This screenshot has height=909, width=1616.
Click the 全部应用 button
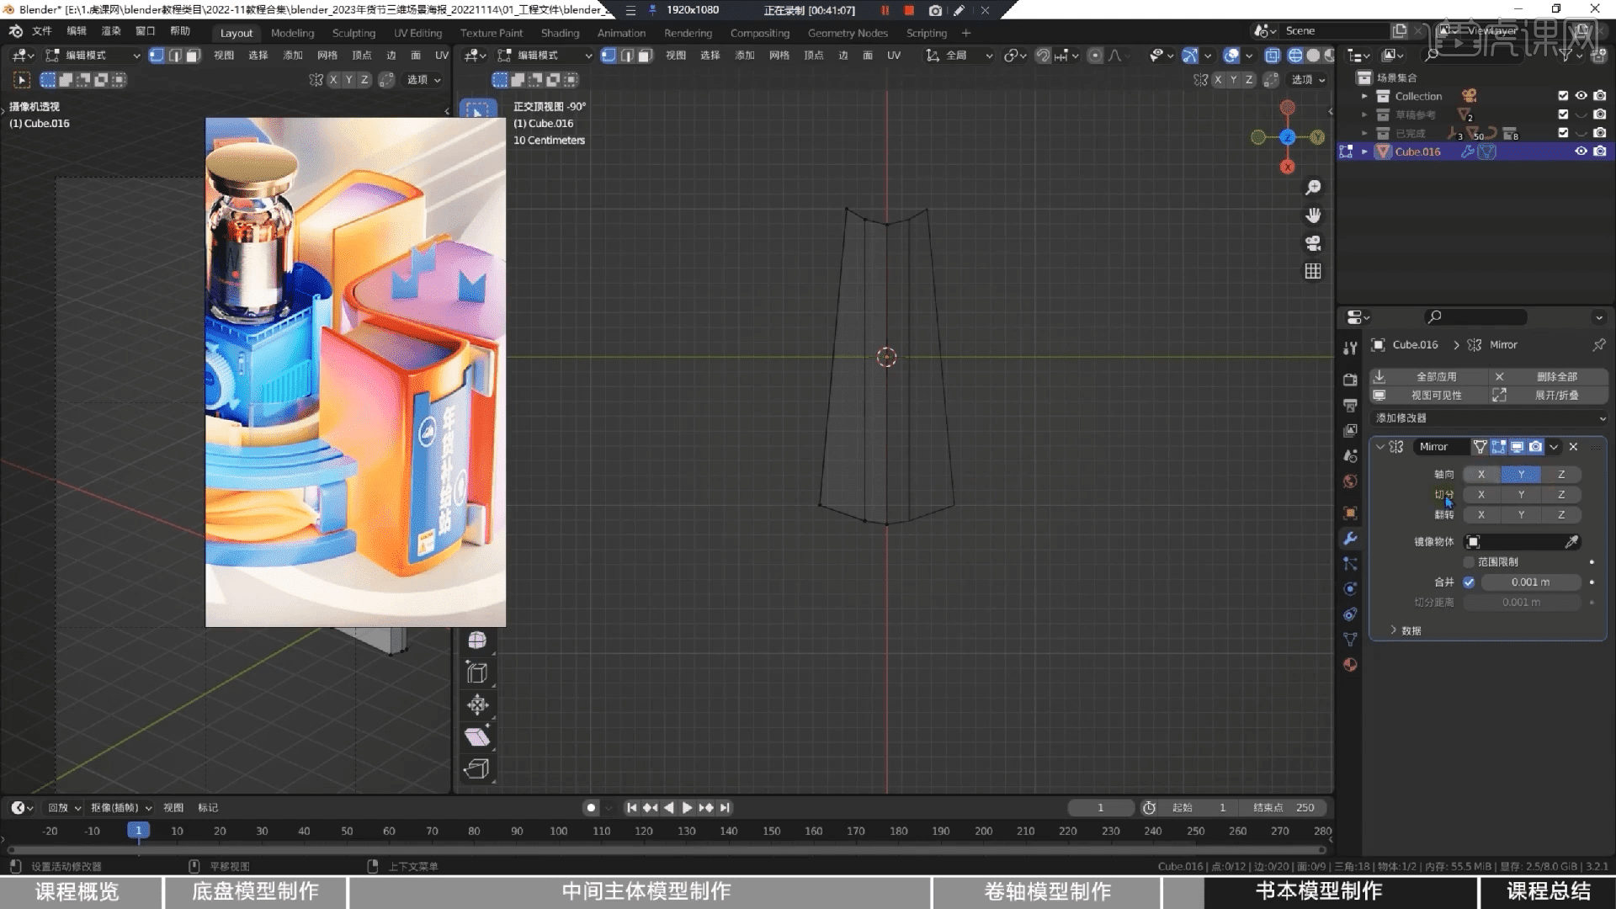click(x=1427, y=377)
